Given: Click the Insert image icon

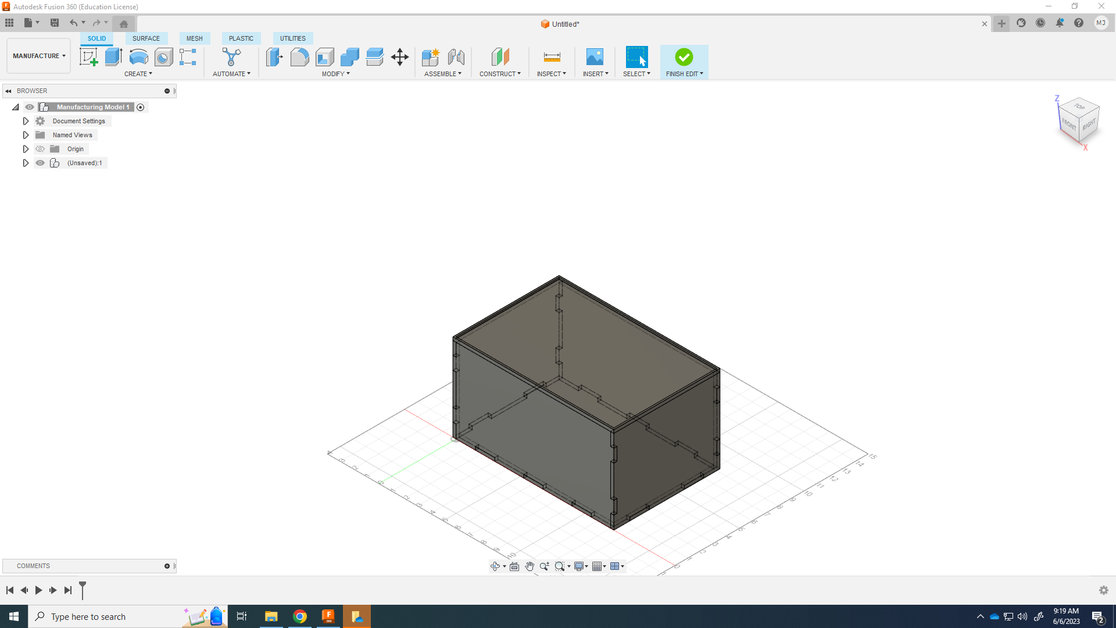Looking at the screenshot, I should 595,57.
